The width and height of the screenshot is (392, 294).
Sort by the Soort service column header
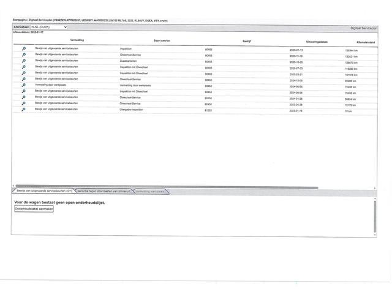coord(162,40)
